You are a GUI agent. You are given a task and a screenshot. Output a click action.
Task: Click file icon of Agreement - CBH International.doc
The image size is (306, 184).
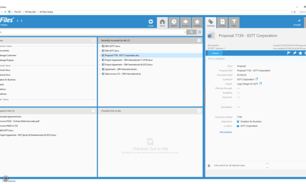[x=103, y=69]
